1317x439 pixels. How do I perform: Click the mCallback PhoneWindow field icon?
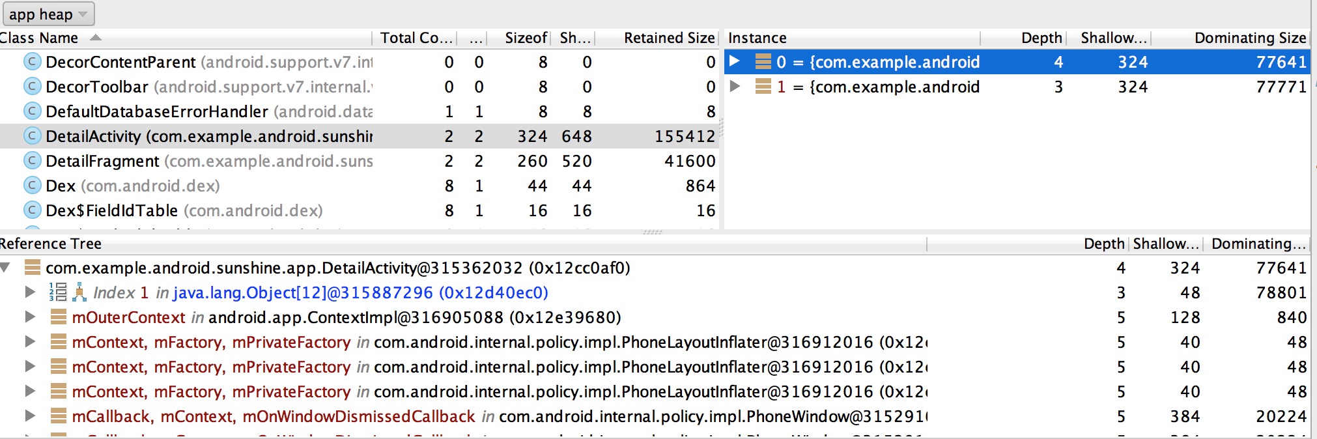click(59, 416)
